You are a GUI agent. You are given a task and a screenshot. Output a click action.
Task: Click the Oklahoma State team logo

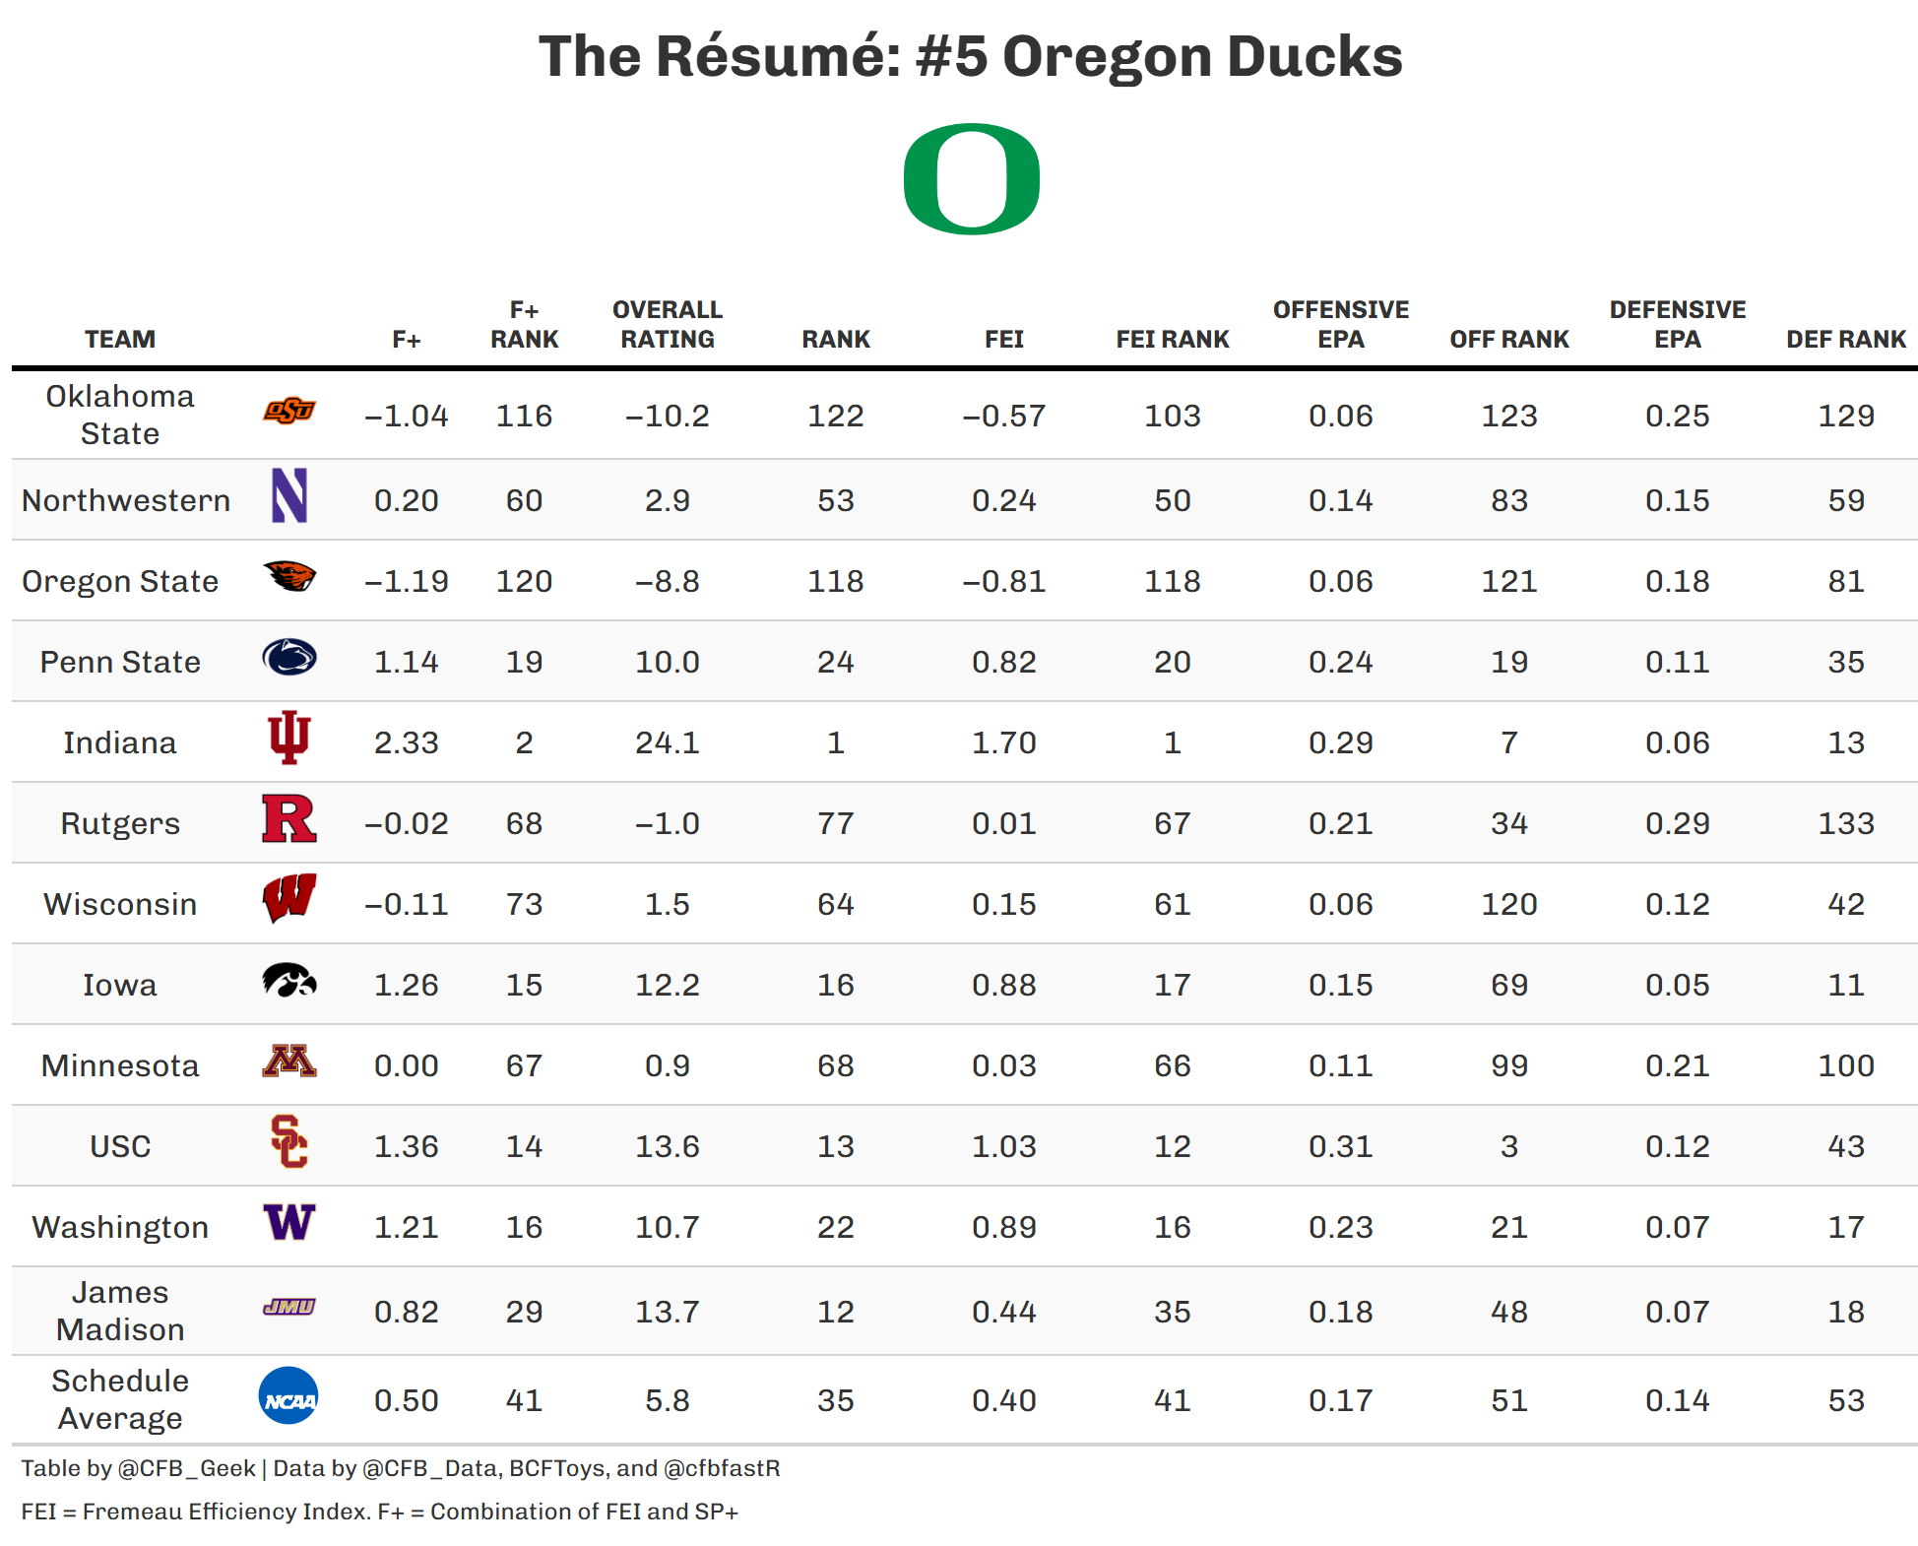tap(288, 411)
